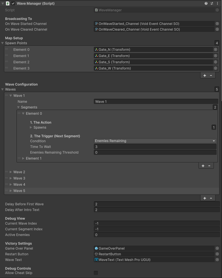Image resolution: width=222 pixels, height=278 pixels.
Task: Click the Current Wave Index field
Action: (x=157, y=223)
